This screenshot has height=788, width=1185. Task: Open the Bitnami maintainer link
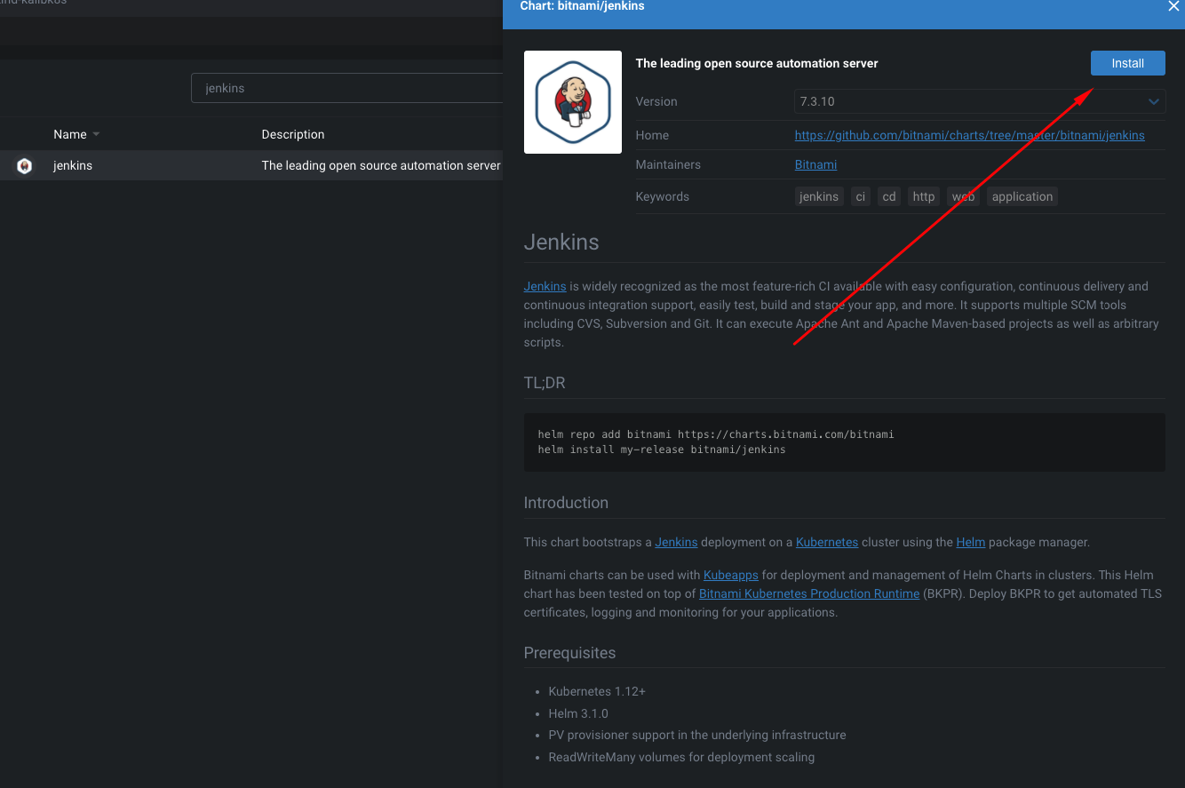pyautogui.click(x=815, y=165)
